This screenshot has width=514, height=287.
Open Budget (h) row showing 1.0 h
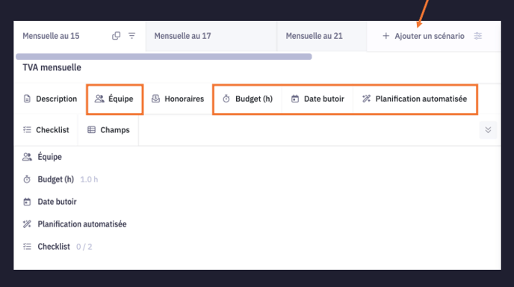click(x=60, y=179)
